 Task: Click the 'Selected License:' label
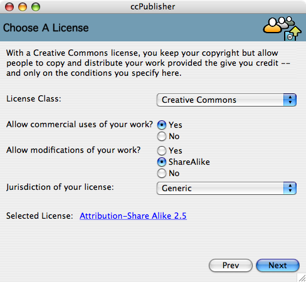pos(40,216)
